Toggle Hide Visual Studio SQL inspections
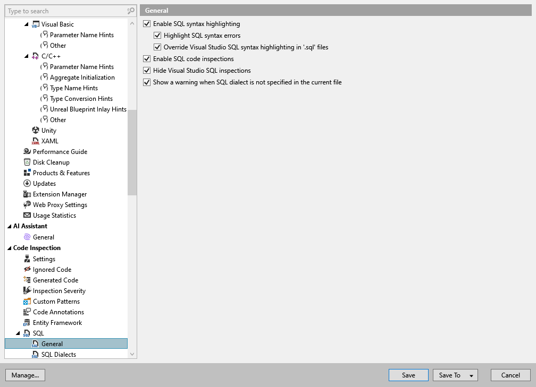The width and height of the screenshot is (536, 387). click(146, 70)
